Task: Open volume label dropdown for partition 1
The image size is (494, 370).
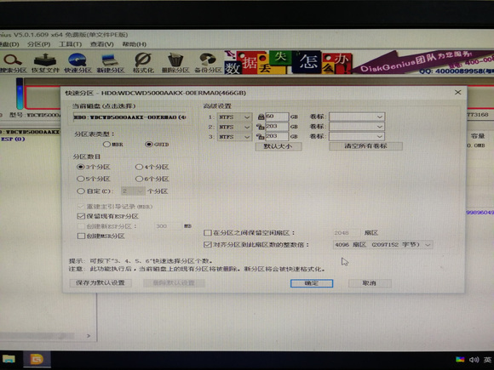Action: point(357,117)
